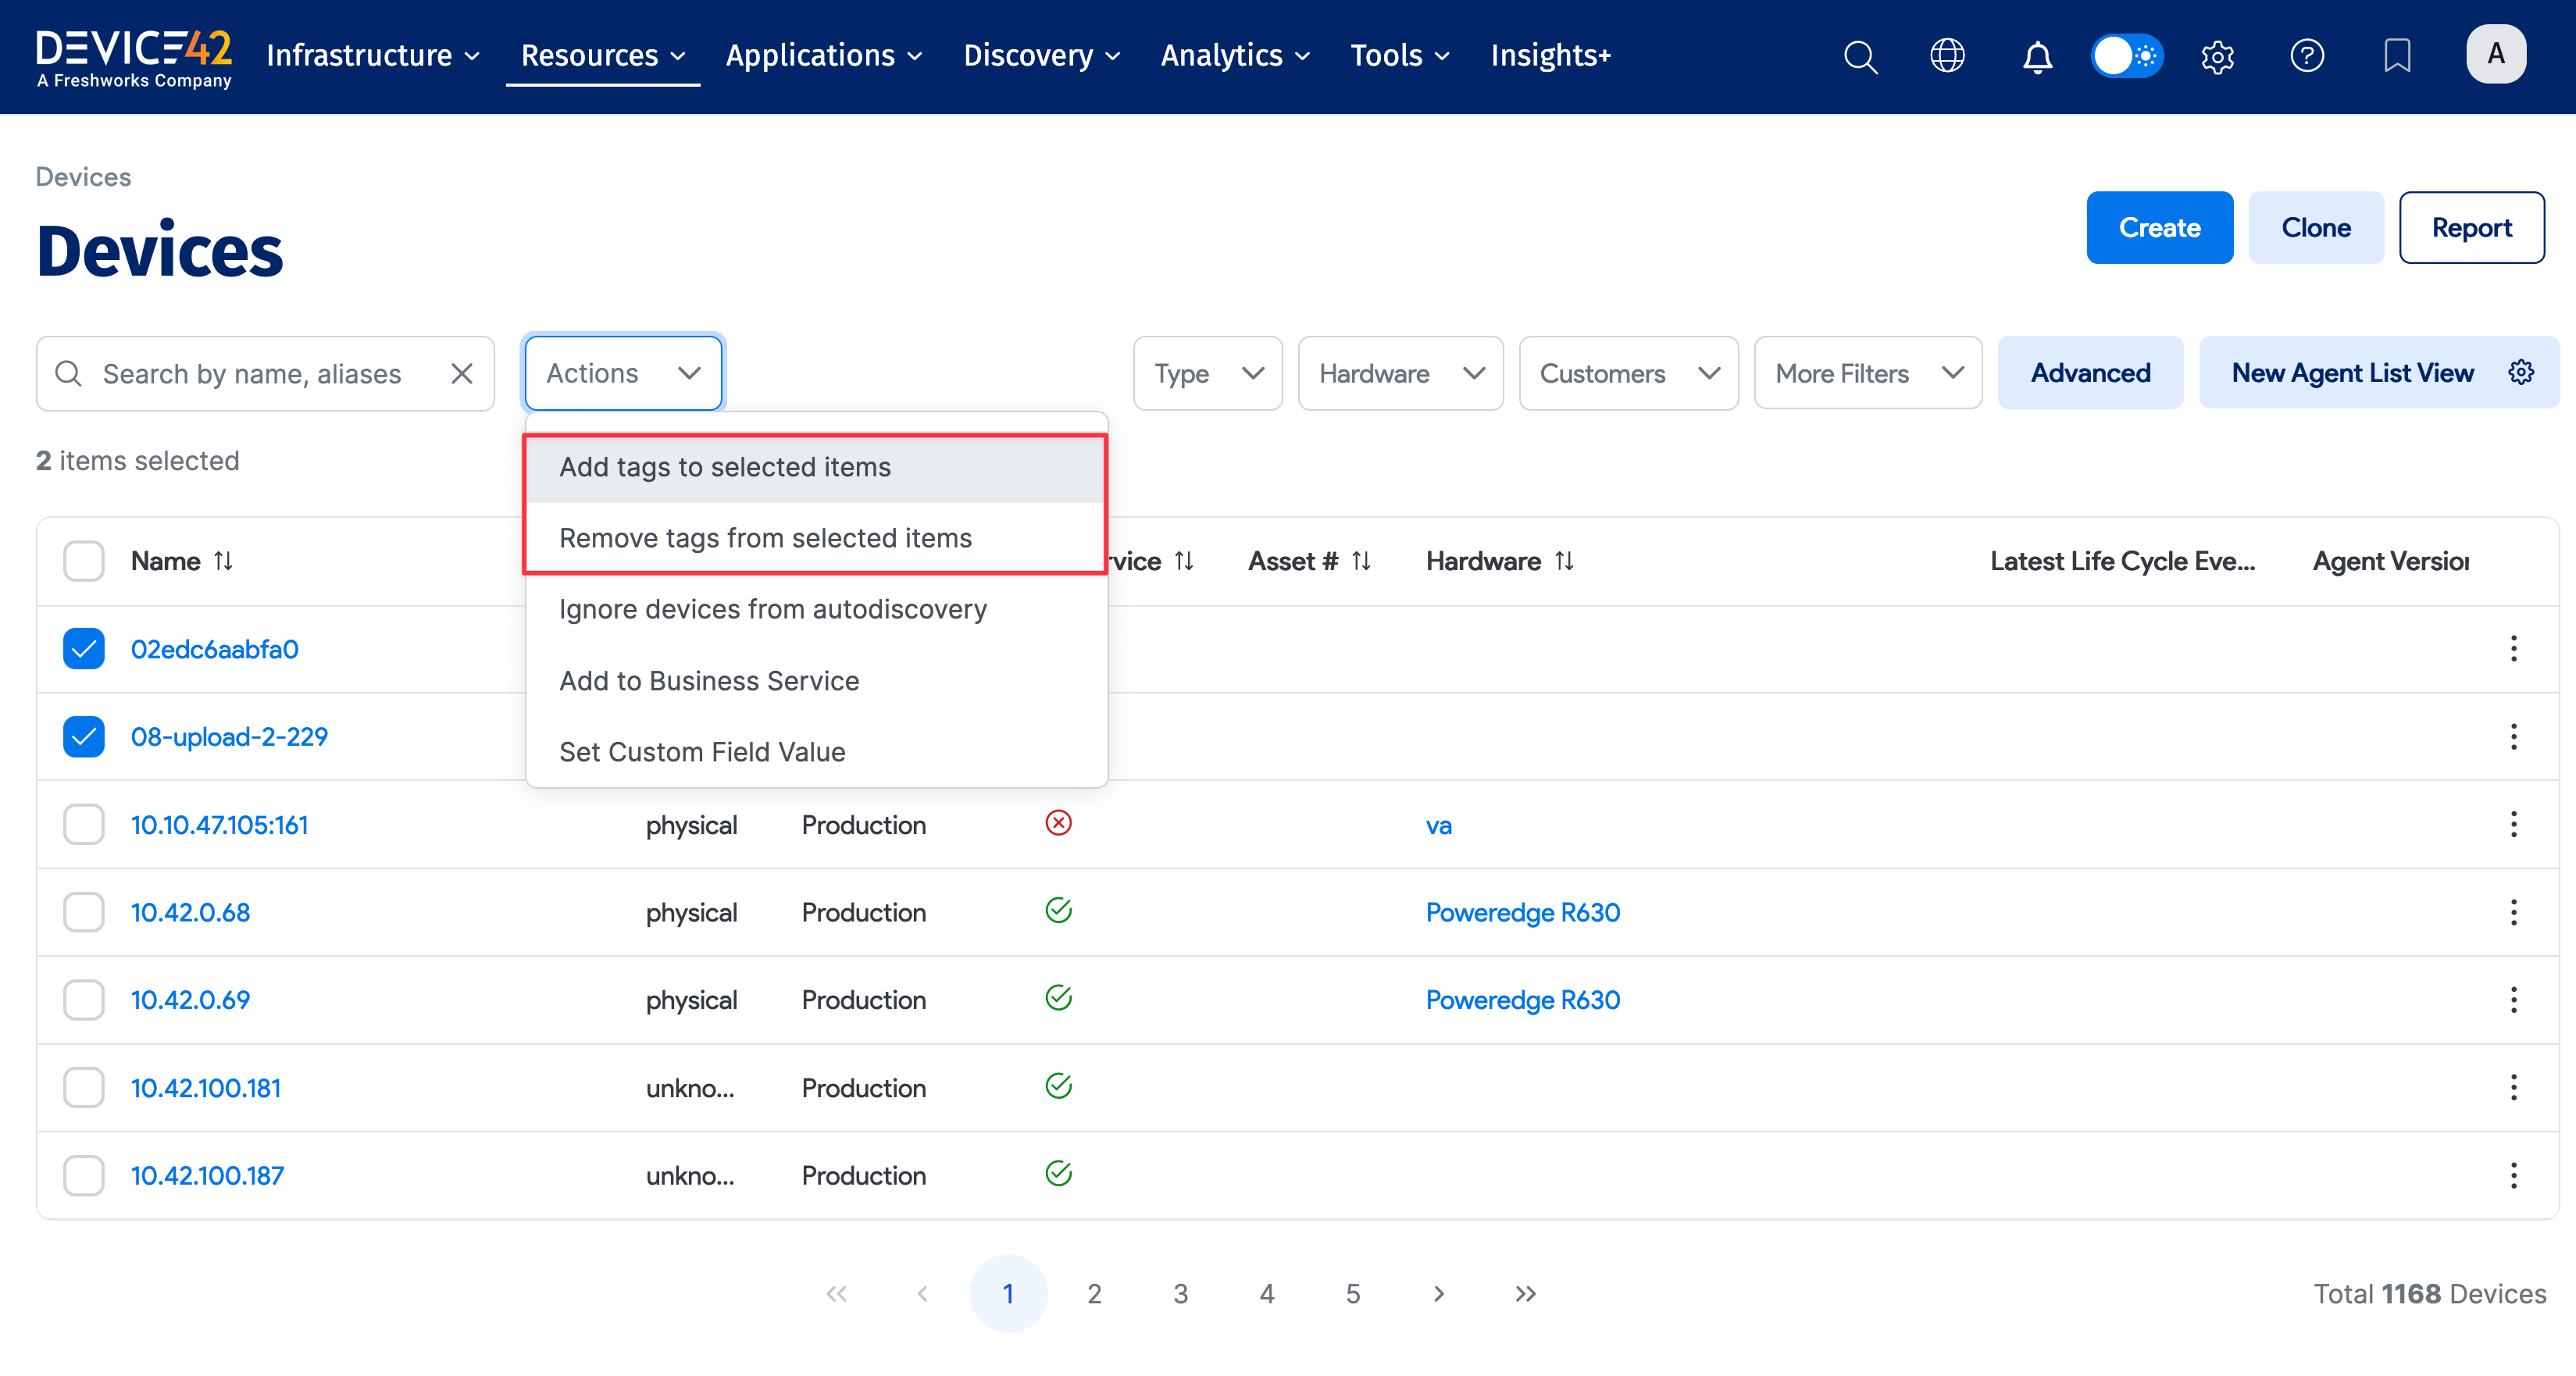Toggle the light/dark theme switch

(x=2127, y=56)
